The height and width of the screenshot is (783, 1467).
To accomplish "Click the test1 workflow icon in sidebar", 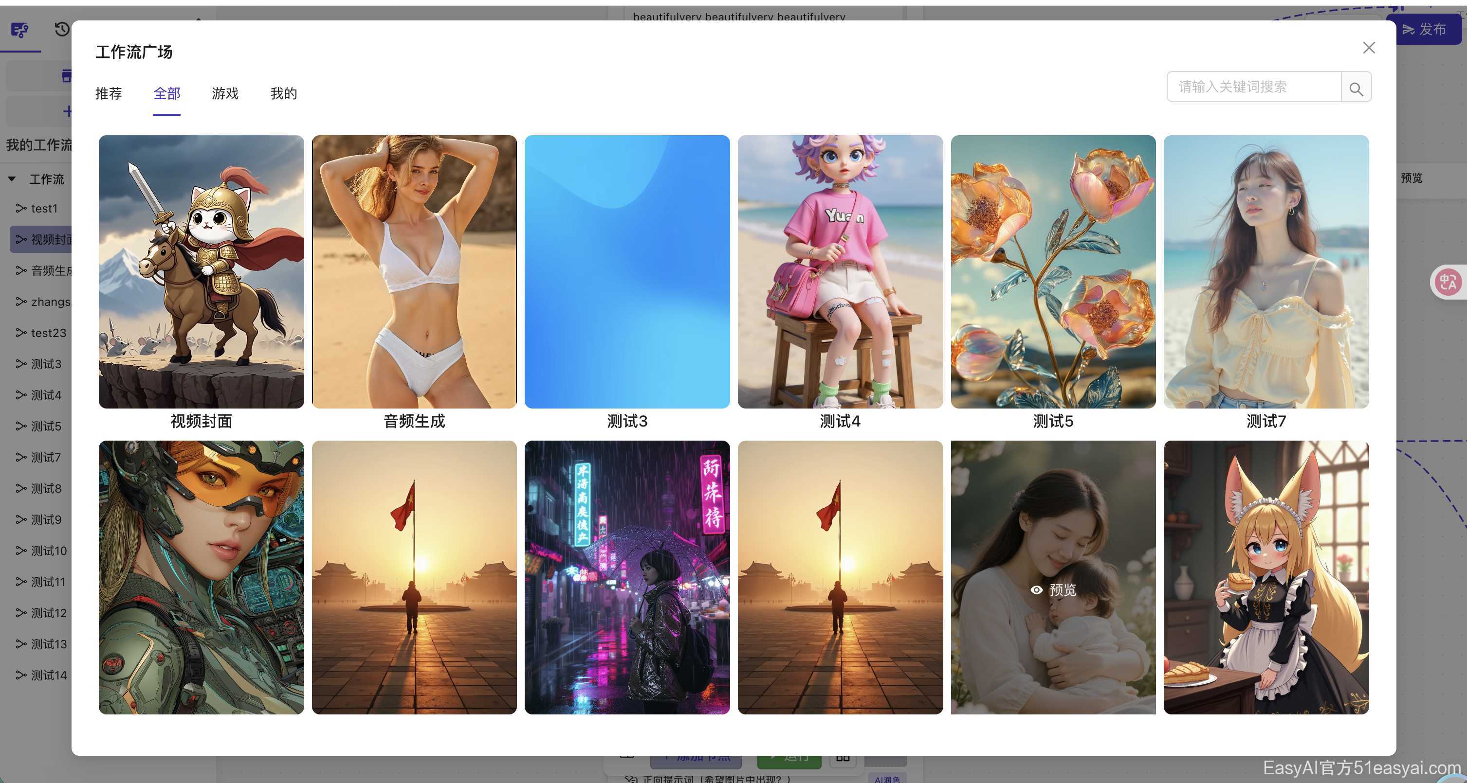I will pos(21,208).
